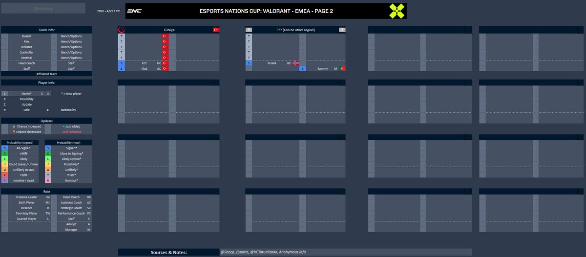Click the blue S swatch for Re-Signed

(4, 148)
